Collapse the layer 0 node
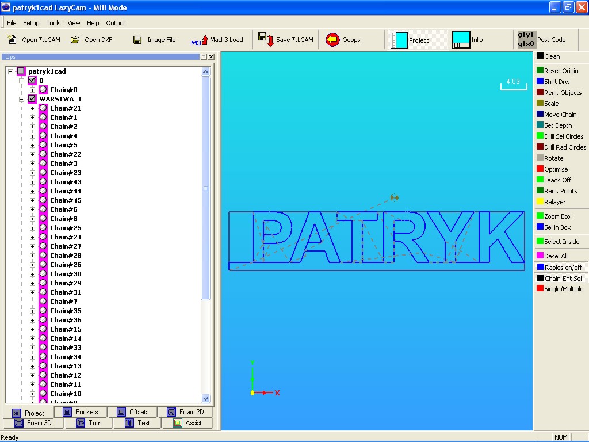The width and height of the screenshot is (589, 442). coord(21,81)
